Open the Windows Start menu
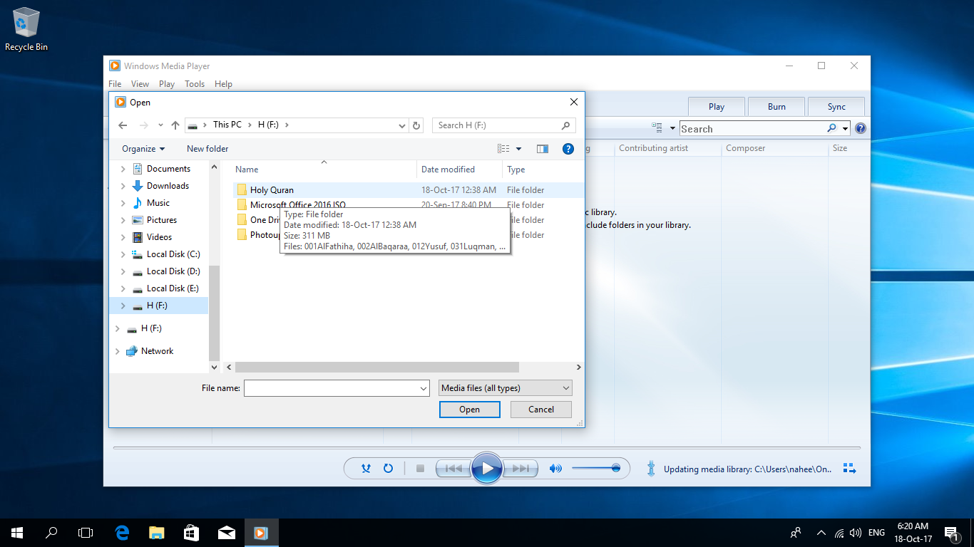 click(x=17, y=533)
